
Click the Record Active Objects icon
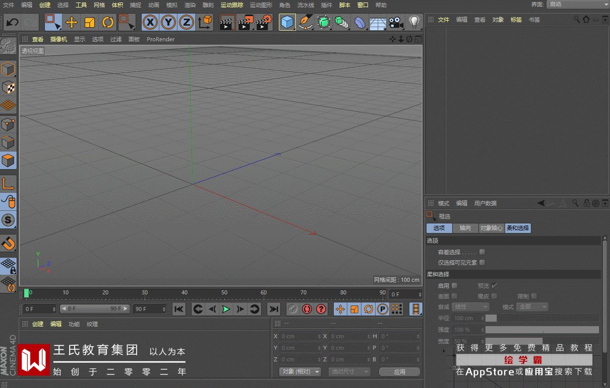click(x=293, y=309)
